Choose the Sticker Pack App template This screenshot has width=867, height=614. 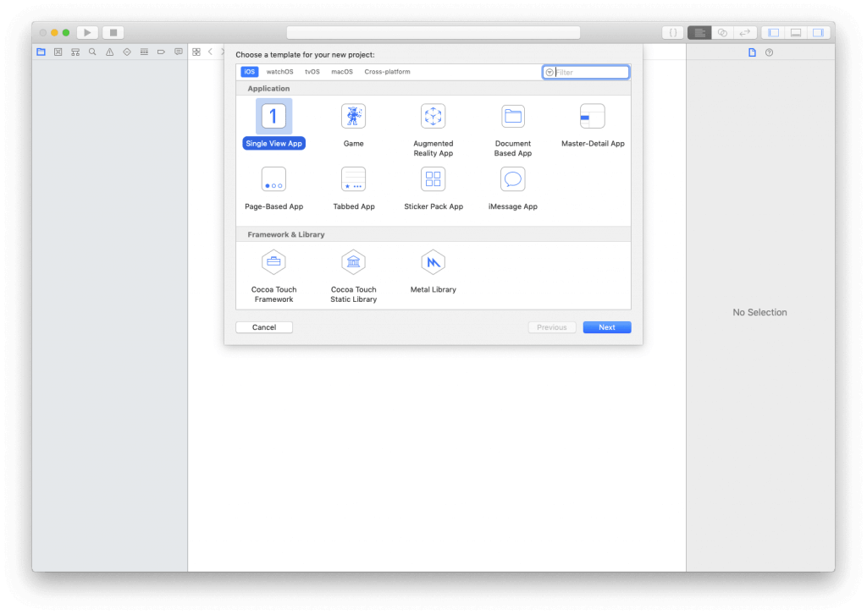pos(433,178)
